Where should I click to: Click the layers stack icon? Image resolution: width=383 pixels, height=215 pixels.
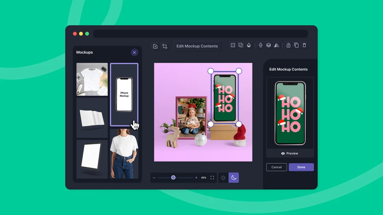pos(269,45)
